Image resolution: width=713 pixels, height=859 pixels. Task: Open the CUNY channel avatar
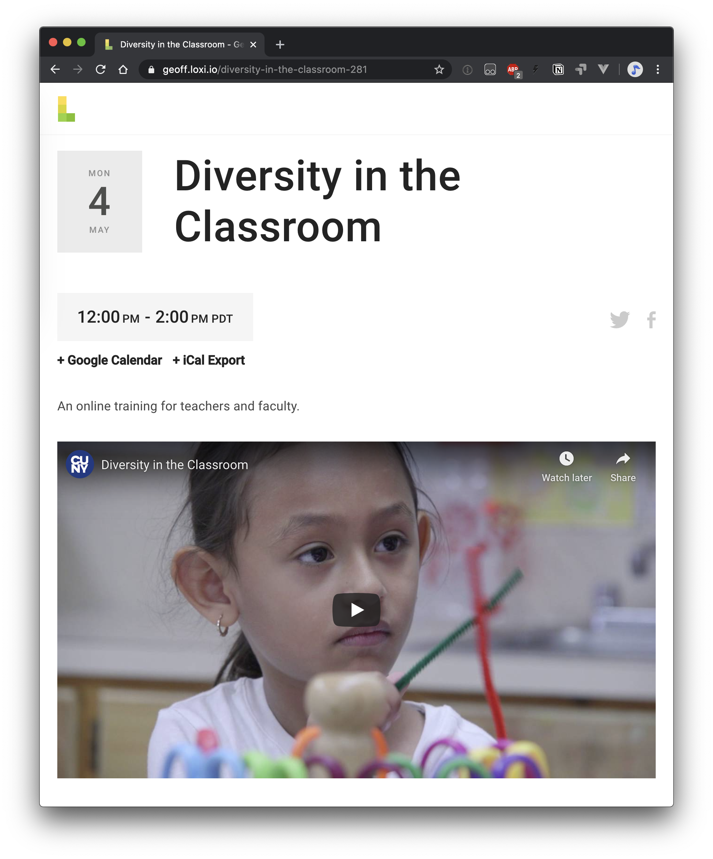coord(80,464)
